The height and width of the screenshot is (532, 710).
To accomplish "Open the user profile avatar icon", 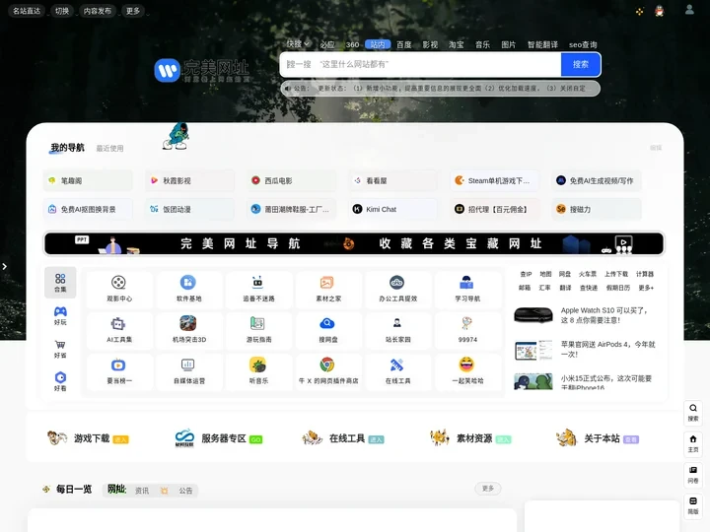I will click(689, 10).
